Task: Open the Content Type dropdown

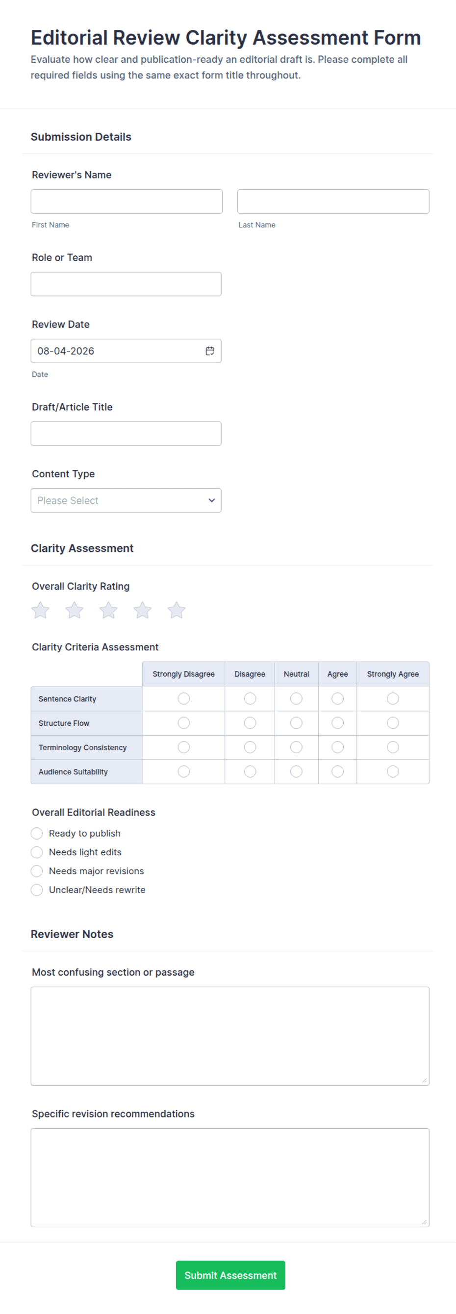Action: (126, 500)
